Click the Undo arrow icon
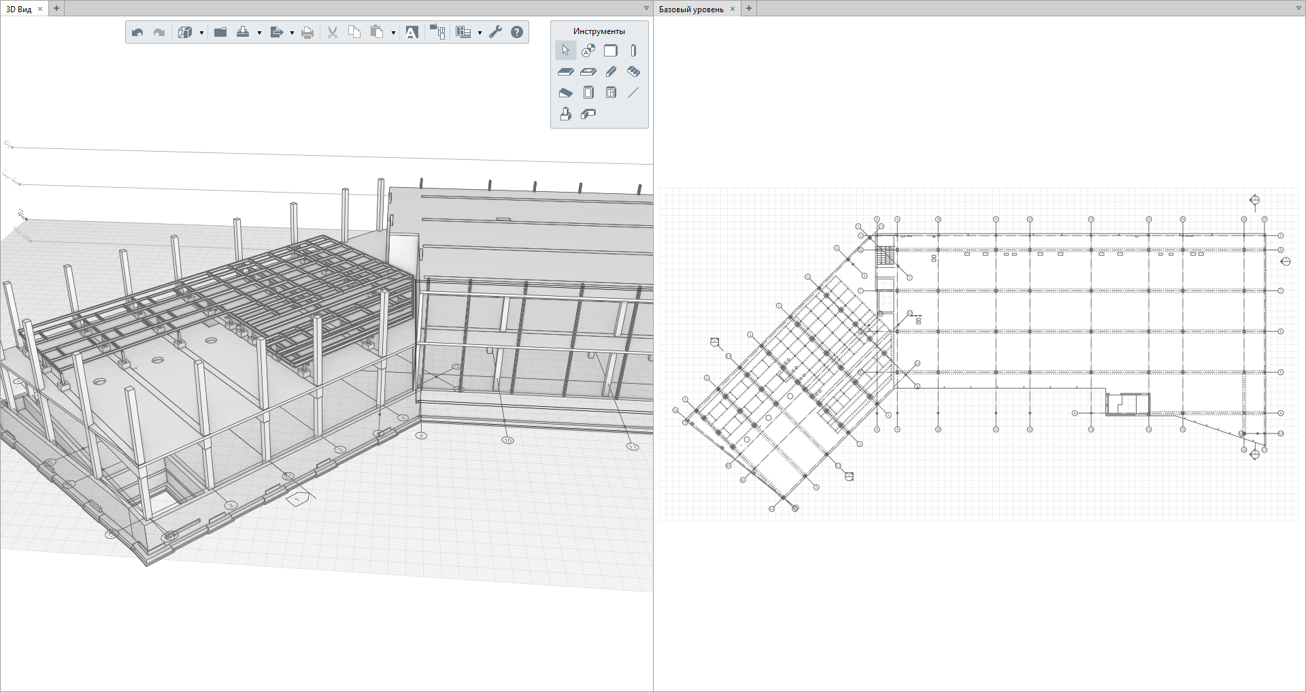This screenshot has width=1306, height=692. (x=137, y=33)
